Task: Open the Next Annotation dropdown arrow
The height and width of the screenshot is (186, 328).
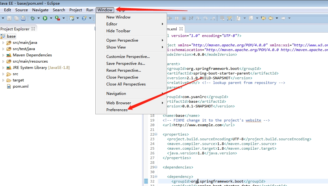Action: (245, 18)
